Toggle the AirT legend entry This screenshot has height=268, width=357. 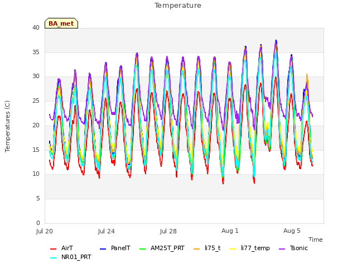coord(61,248)
